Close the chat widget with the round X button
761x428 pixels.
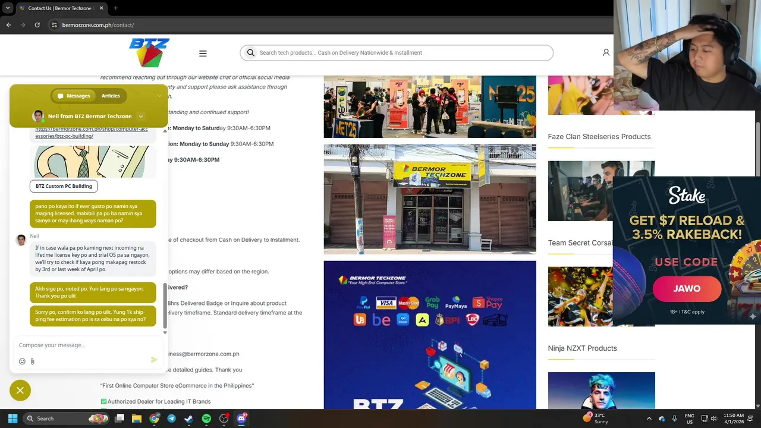click(x=20, y=390)
